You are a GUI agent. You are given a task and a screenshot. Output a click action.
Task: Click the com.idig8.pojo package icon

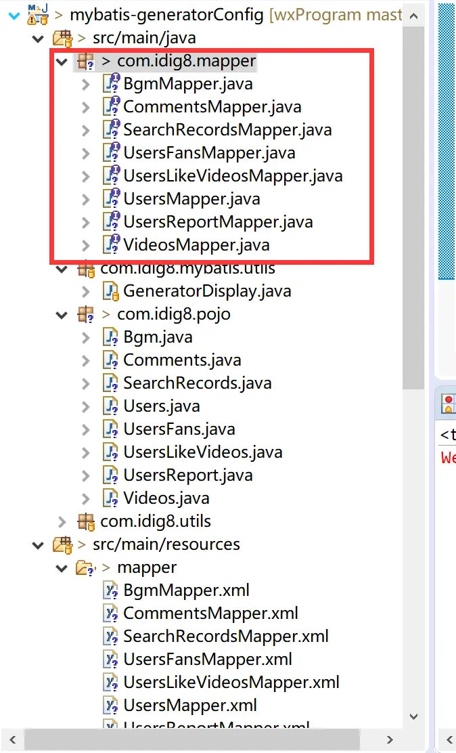pyautogui.click(x=86, y=315)
